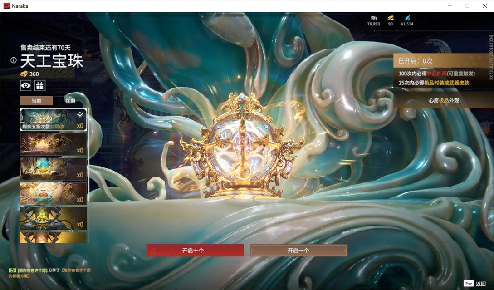Click the silver coin currency icon 76,893
The height and width of the screenshot is (290, 494).
374,18
